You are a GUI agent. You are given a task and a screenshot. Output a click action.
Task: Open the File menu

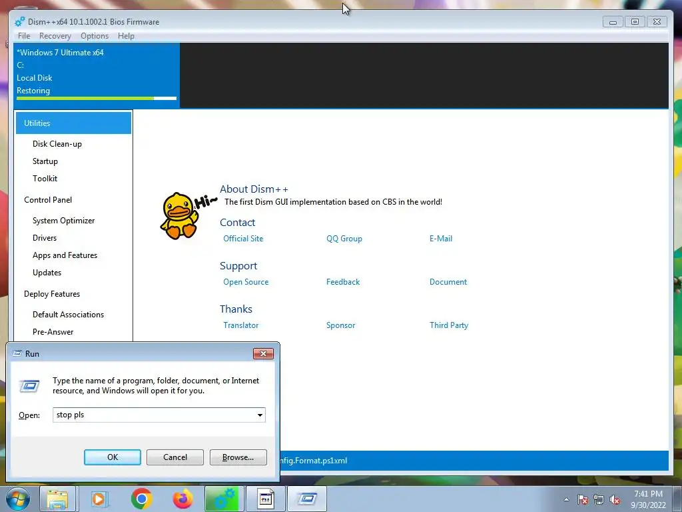(x=24, y=36)
